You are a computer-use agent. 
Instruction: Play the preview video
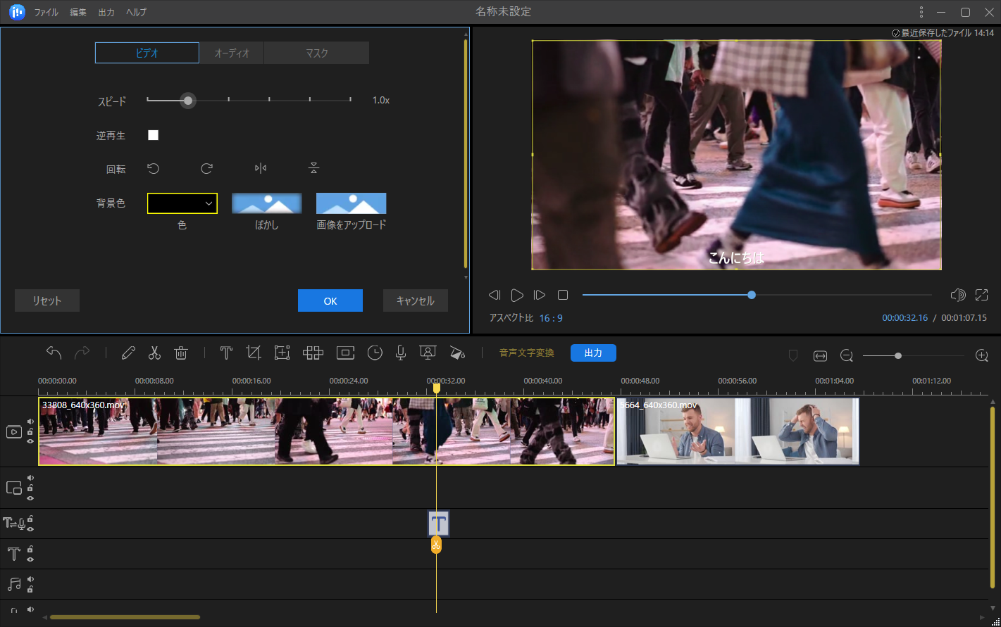tap(517, 295)
